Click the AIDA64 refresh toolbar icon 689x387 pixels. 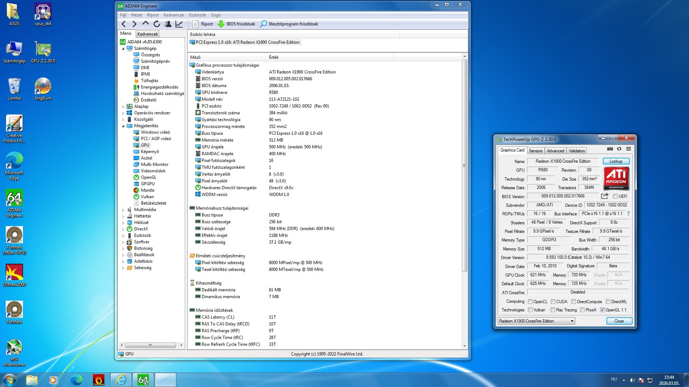pos(157,24)
